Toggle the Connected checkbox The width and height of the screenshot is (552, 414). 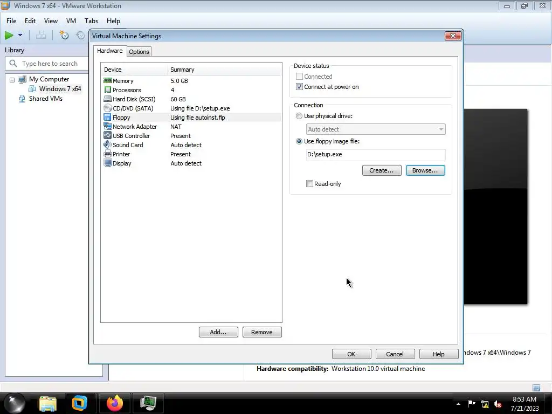(299, 77)
